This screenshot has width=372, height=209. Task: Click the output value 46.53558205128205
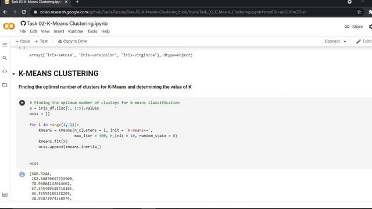[52, 193]
